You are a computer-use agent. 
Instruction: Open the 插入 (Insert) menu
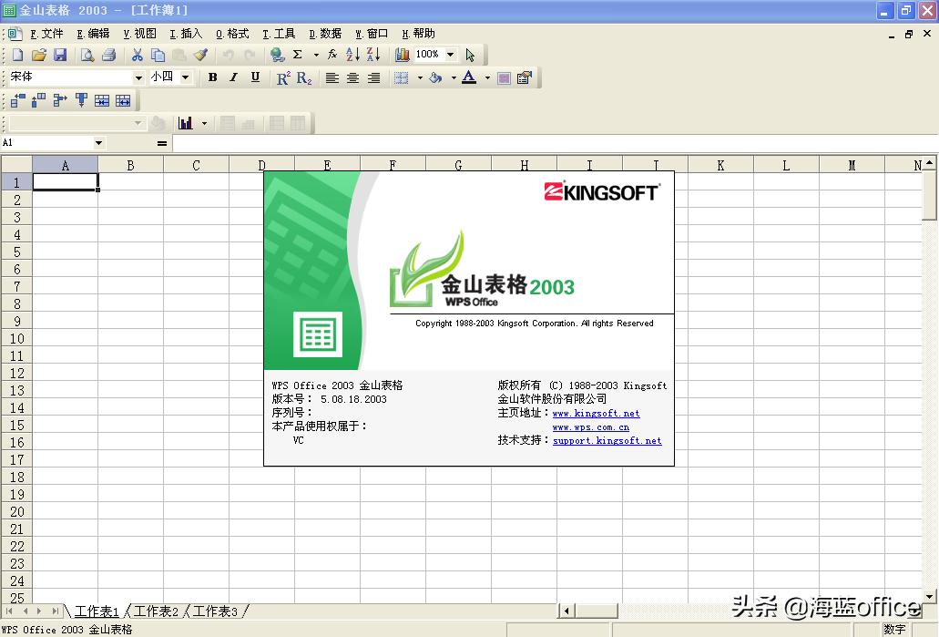click(x=186, y=34)
